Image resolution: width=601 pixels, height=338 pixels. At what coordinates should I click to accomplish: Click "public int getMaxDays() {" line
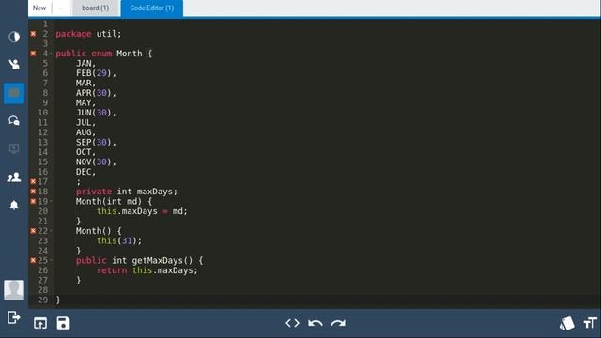tap(140, 261)
